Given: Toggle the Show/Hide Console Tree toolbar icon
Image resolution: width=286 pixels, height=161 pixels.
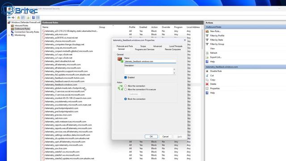Looking at the screenshot, I should pos(23,18).
